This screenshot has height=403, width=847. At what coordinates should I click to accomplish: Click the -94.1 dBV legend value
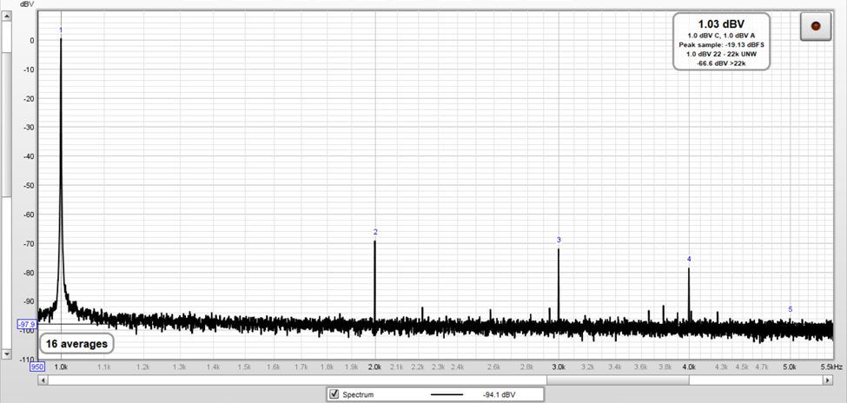(495, 394)
